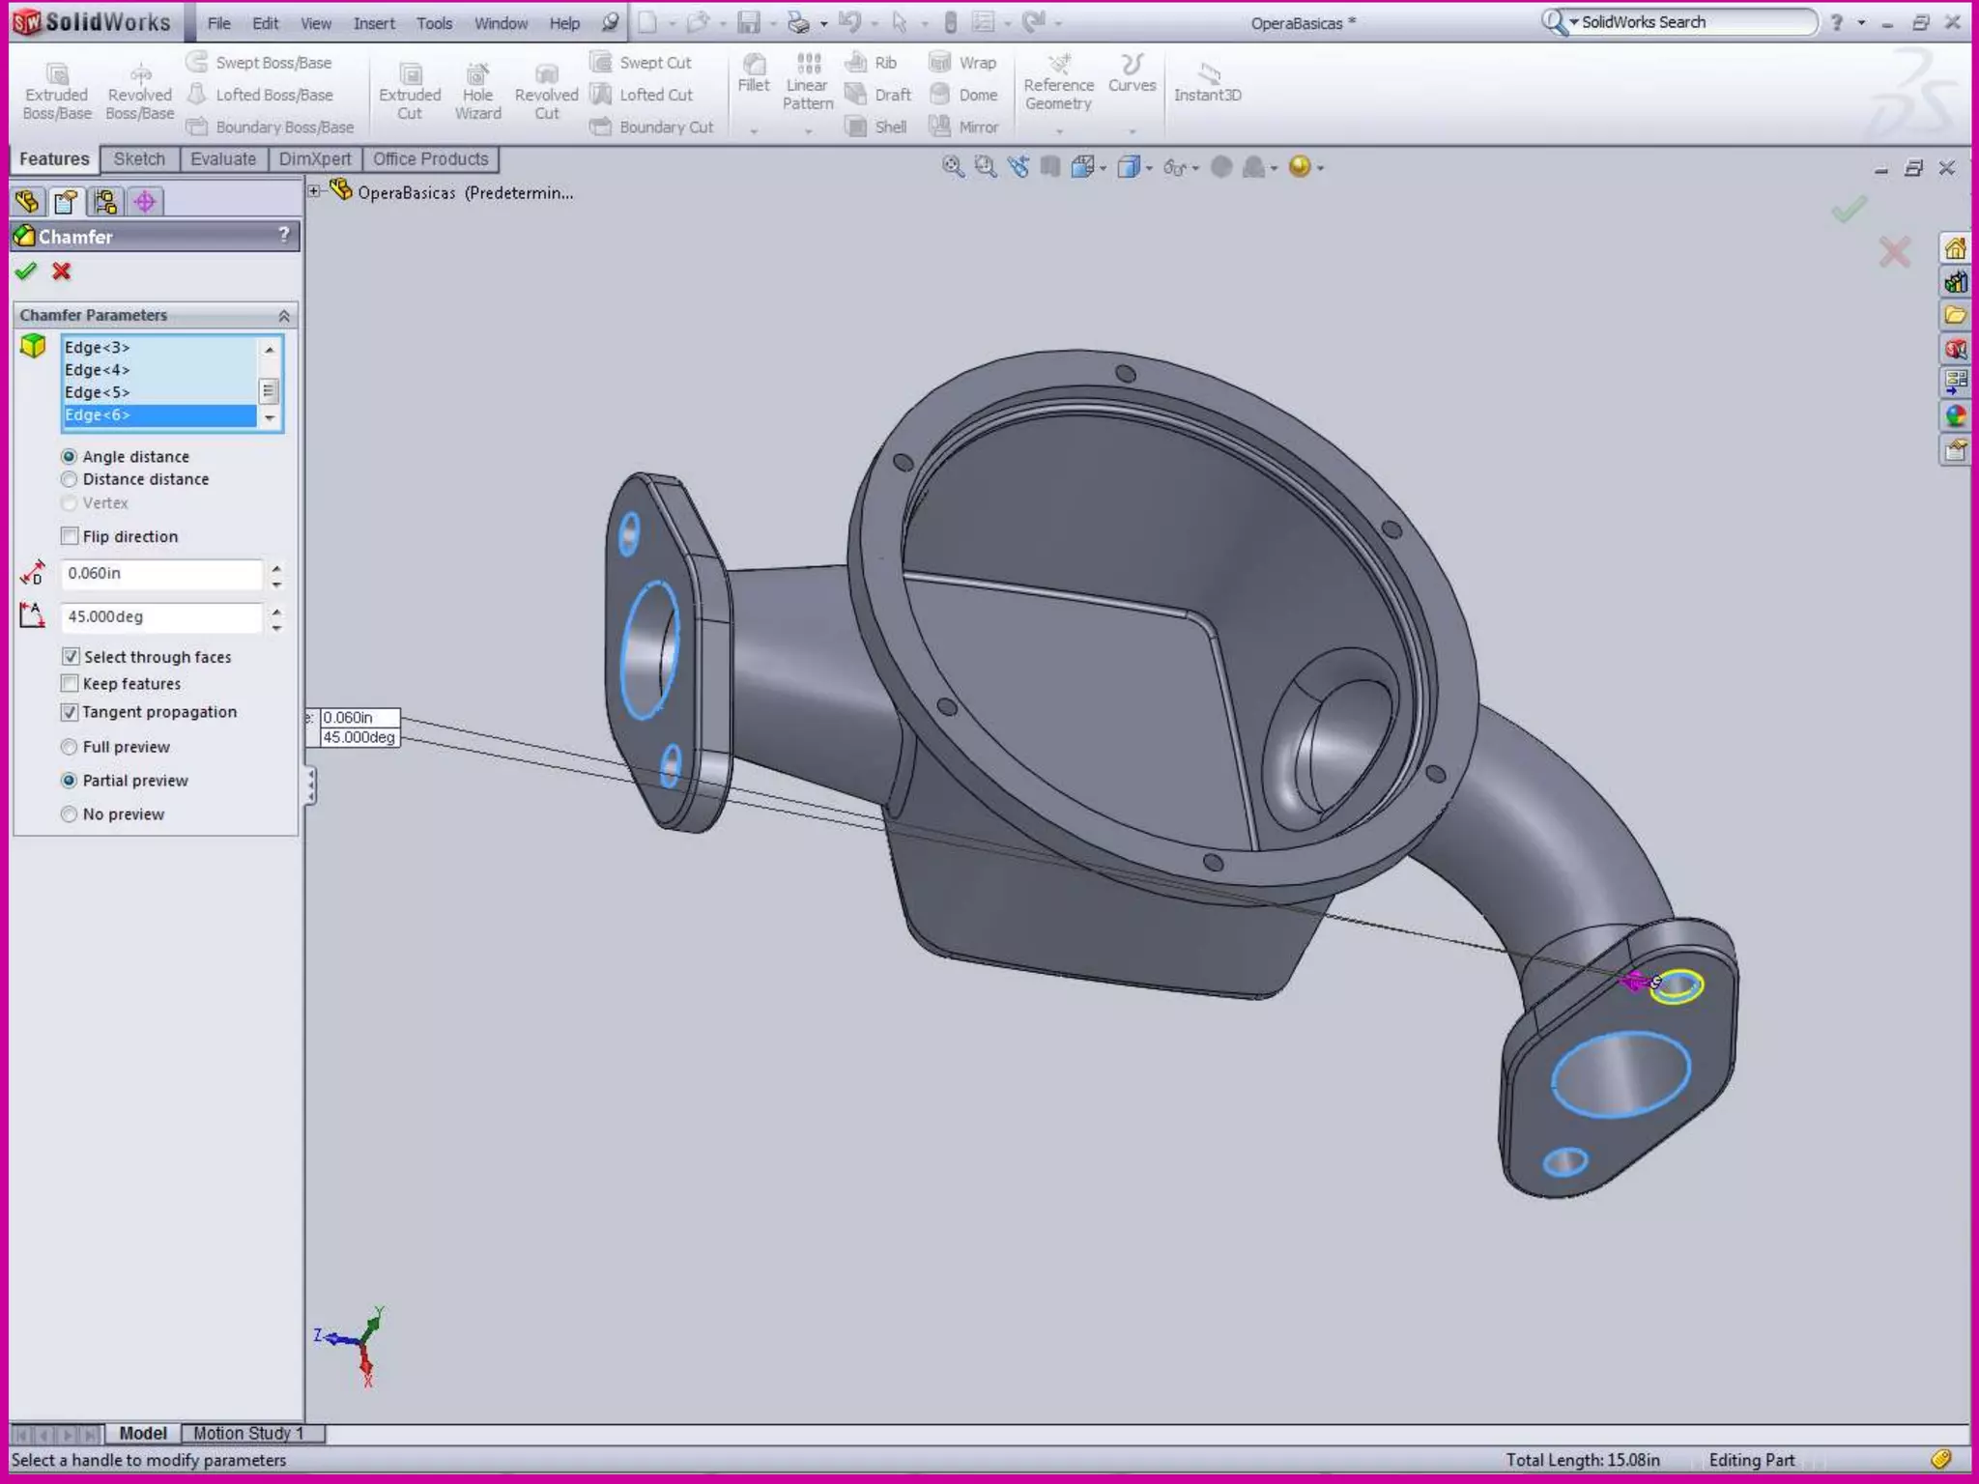Open the ConfigurationManager panel tab icon
This screenshot has width=1979, height=1484.
[105, 202]
